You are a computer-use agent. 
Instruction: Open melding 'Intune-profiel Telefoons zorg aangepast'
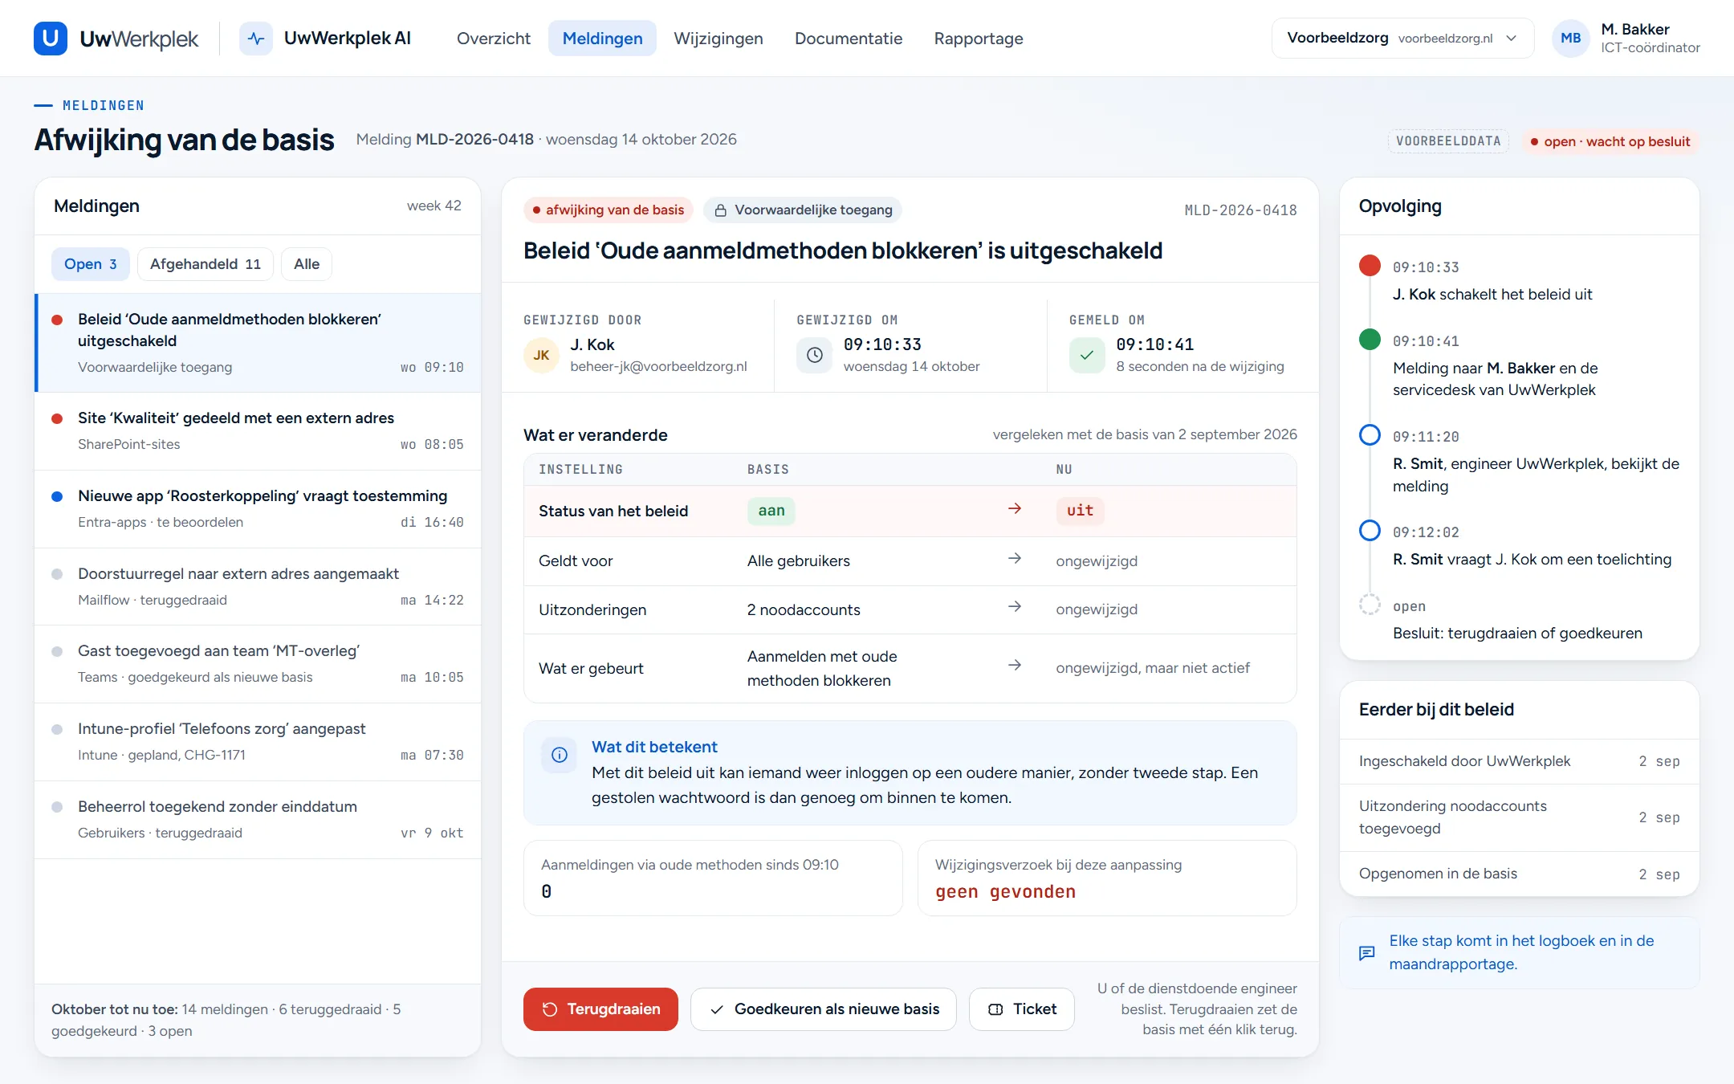[258, 742]
